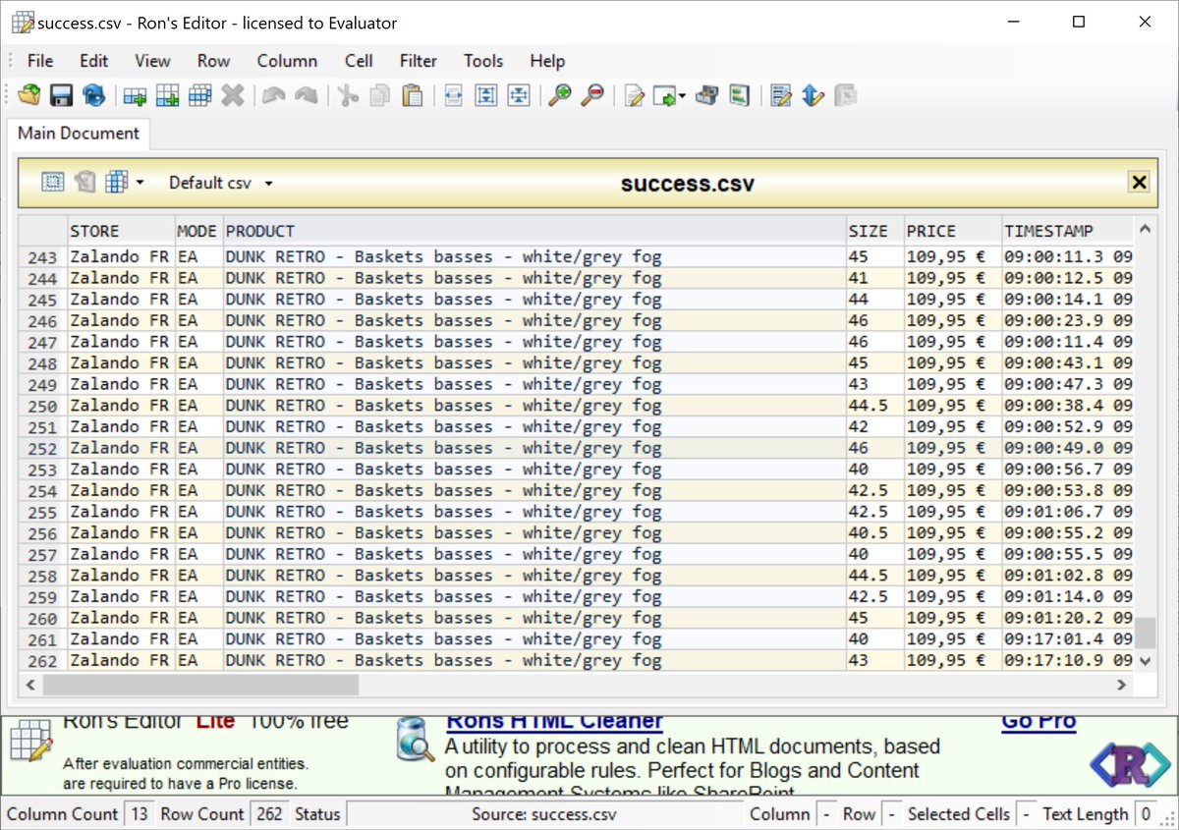The image size is (1179, 830).
Task: Click the Undo arrow icon
Action: (x=274, y=95)
